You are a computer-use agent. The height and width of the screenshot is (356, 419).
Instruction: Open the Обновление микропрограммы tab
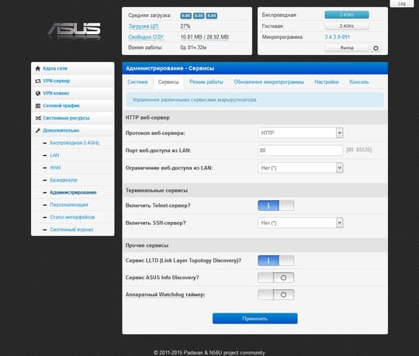click(268, 82)
